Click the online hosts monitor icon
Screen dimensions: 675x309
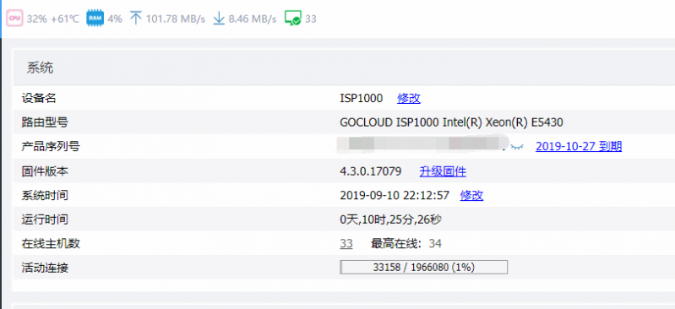293,19
